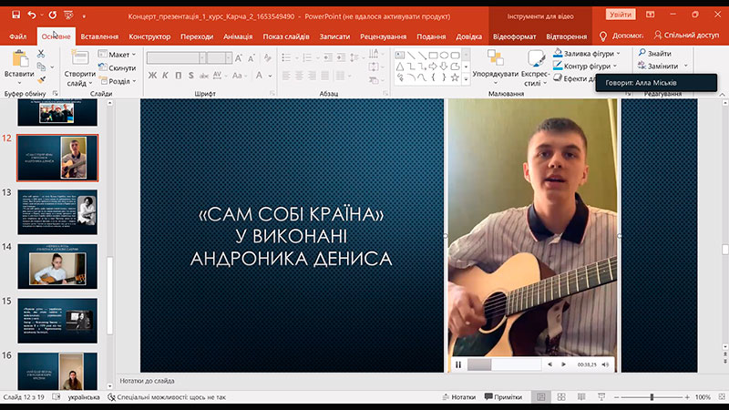Click the zoom slider in the status bar
The image size is (729, 410).
coord(652,397)
